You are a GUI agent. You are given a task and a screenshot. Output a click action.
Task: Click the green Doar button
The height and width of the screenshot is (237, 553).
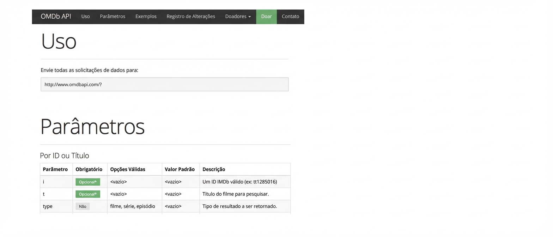(x=267, y=17)
